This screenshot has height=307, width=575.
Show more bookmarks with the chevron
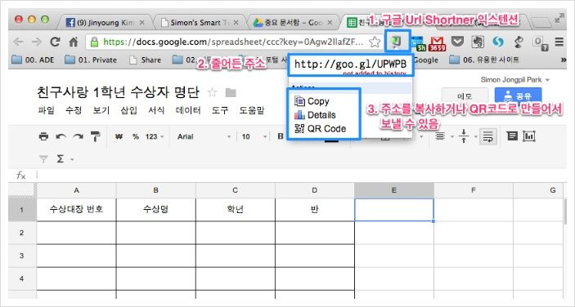(x=564, y=60)
